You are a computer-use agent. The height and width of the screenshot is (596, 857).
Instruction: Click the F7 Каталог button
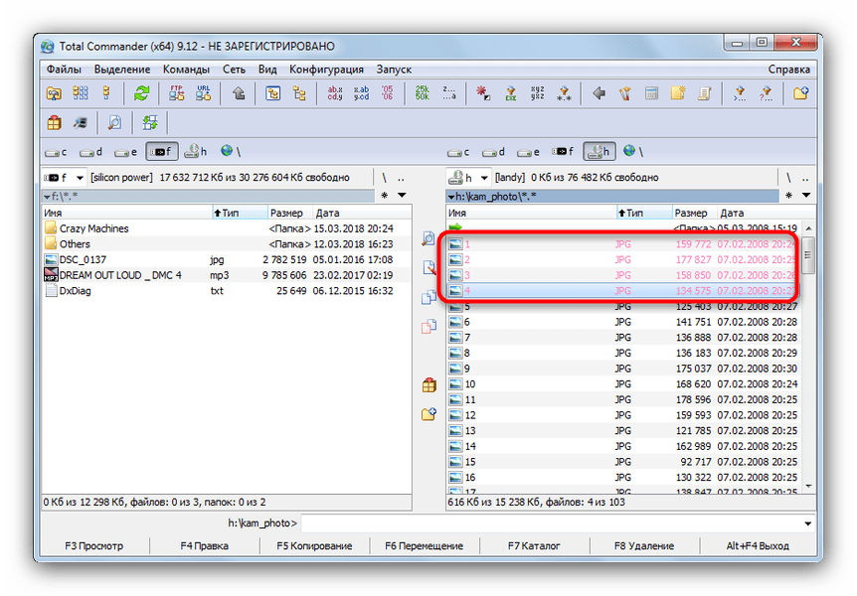point(534,545)
